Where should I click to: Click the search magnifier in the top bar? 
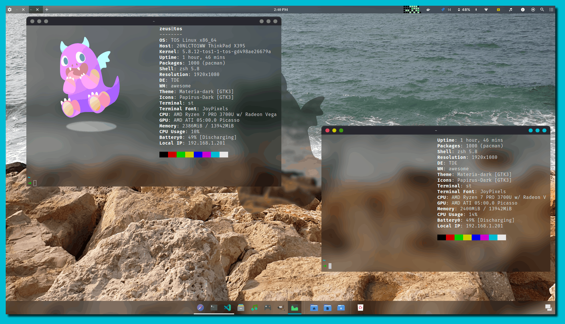(542, 9)
